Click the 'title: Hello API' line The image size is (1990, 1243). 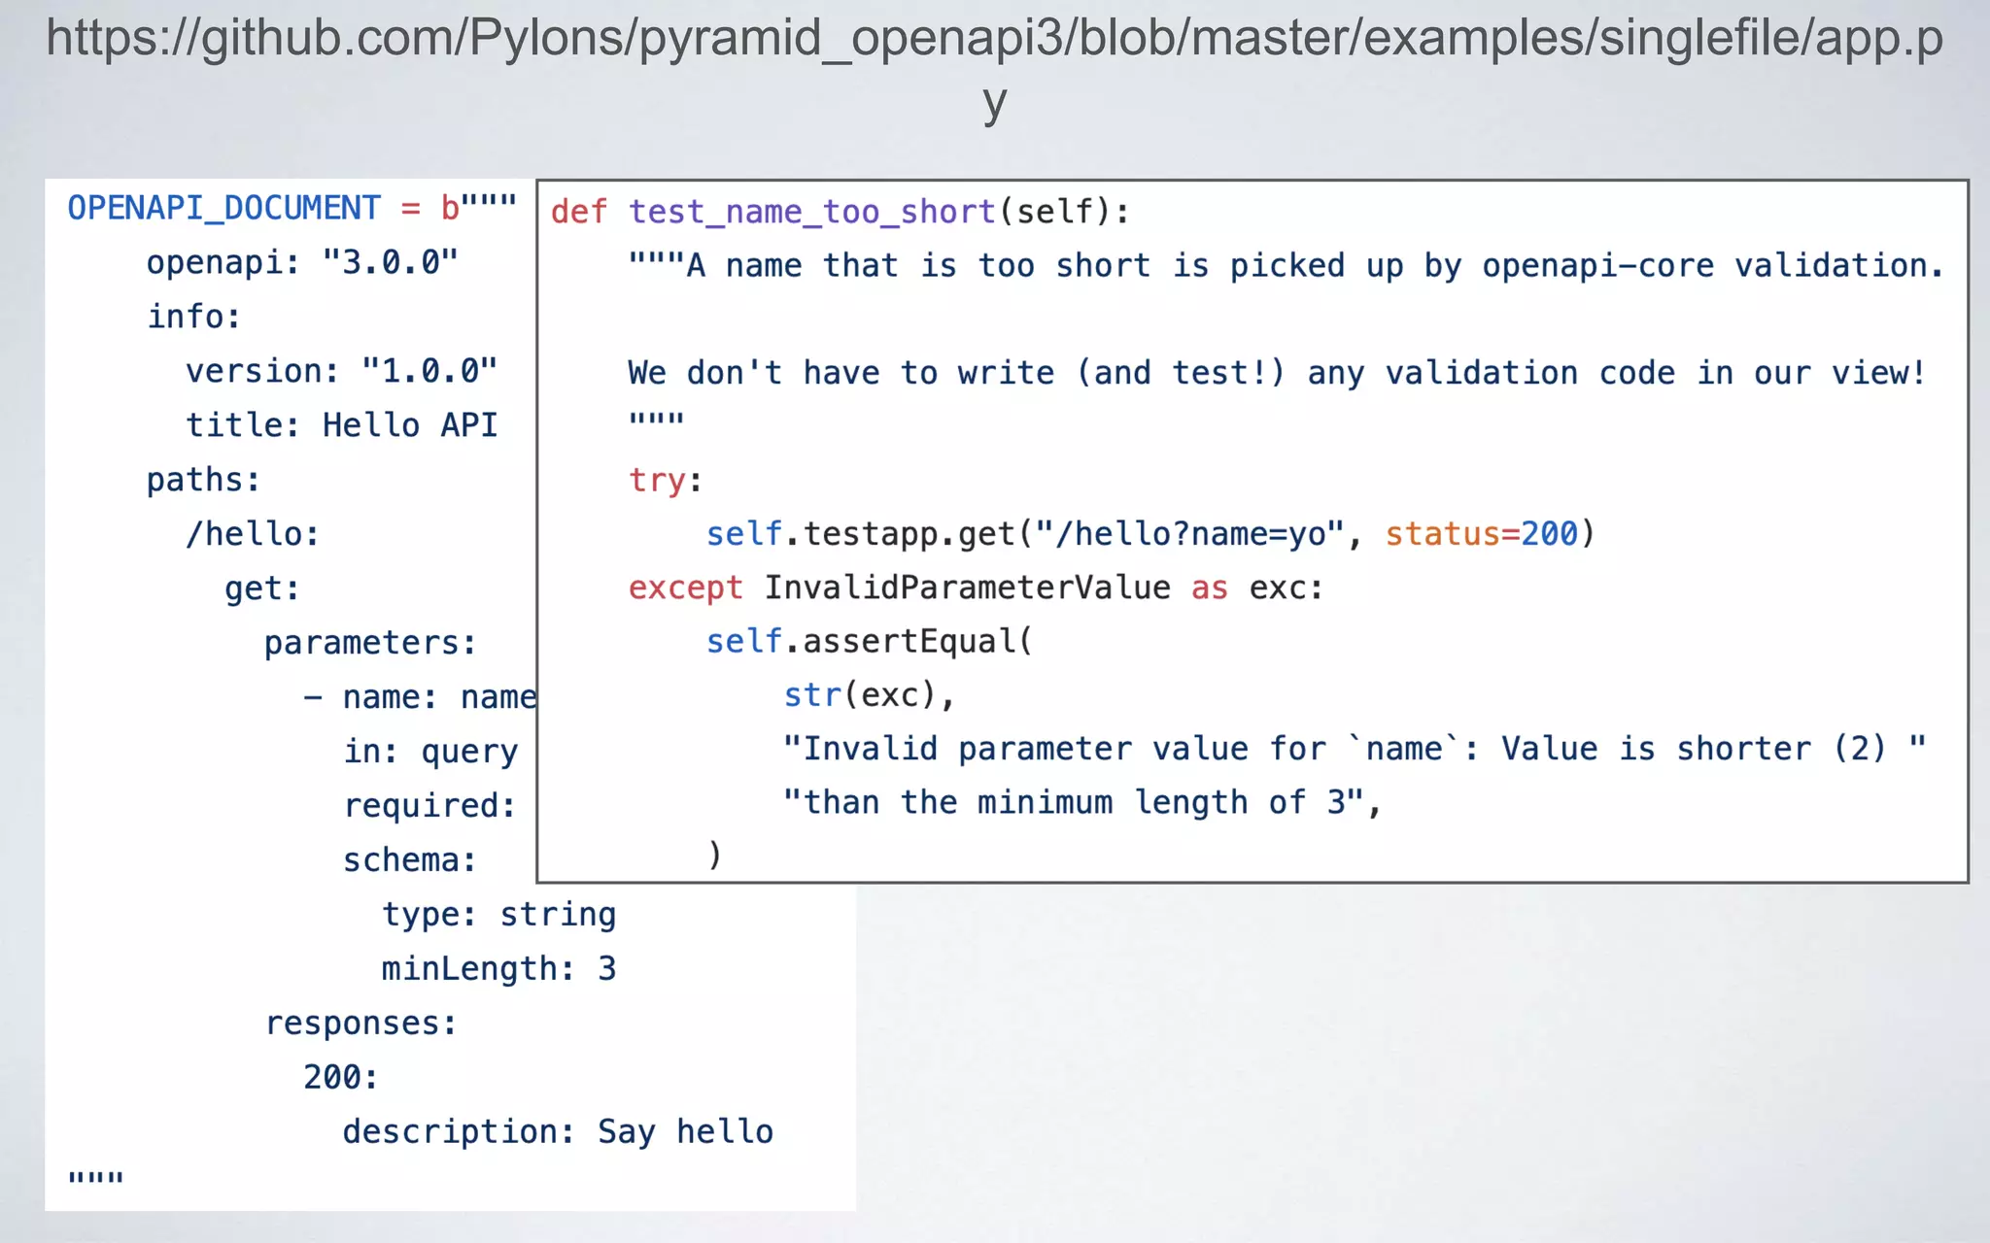(x=341, y=425)
